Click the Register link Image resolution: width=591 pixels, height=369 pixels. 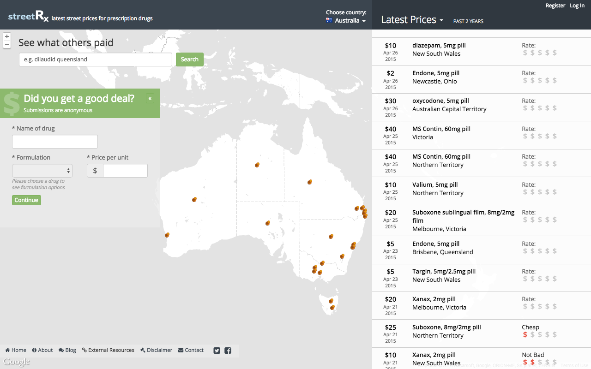pos(555,6)
